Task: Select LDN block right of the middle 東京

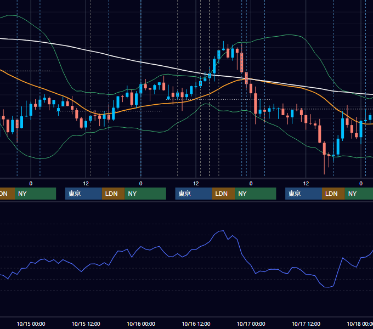Action: [x=223, y=194]
